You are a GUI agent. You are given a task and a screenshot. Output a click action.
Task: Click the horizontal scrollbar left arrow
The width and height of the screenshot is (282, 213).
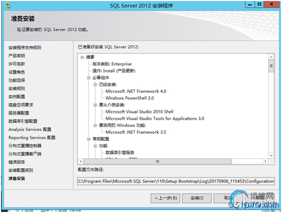81,162
